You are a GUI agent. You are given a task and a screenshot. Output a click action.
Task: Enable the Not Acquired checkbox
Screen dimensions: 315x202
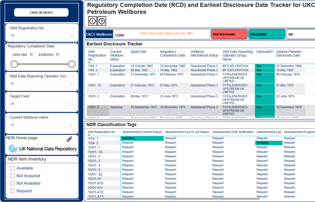[12, 176]
